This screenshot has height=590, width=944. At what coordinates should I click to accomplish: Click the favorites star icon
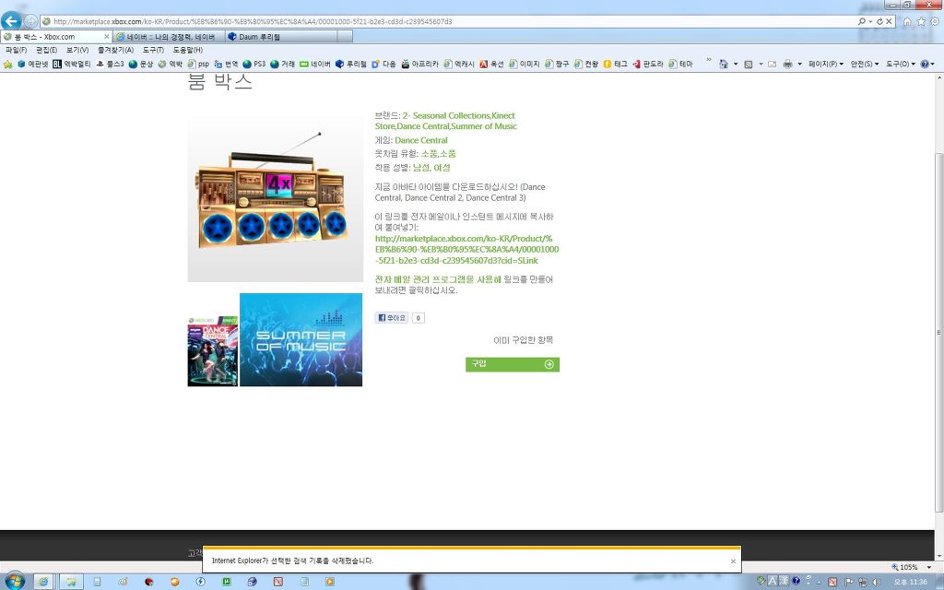point(920,20)
